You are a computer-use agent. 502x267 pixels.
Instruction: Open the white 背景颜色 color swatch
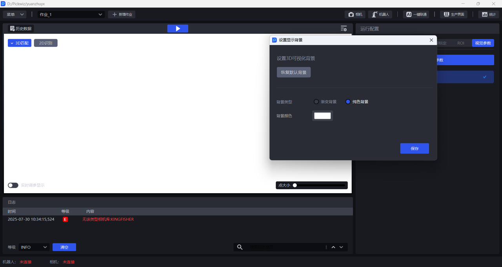(322, 116)
